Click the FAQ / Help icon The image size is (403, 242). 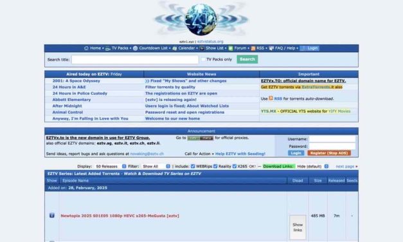pyautogui.click(x=271, y=48)
